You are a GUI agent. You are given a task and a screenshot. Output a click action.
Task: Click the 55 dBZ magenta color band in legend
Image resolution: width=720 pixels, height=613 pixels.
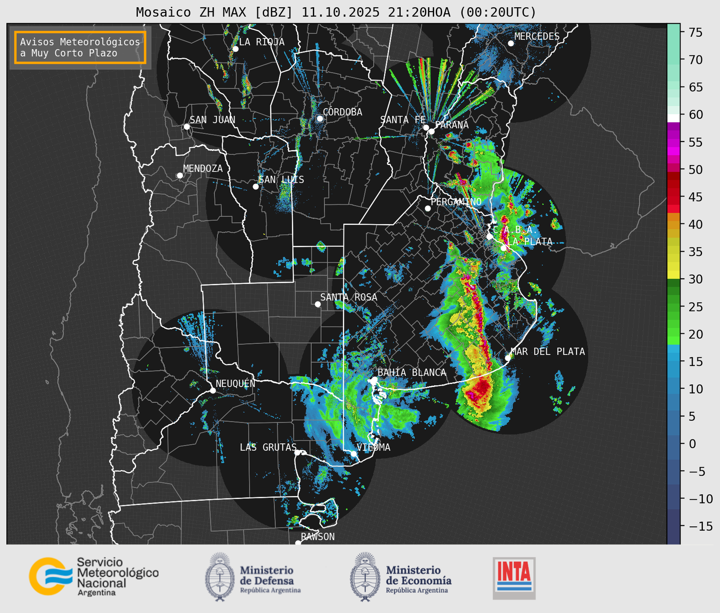673,142
